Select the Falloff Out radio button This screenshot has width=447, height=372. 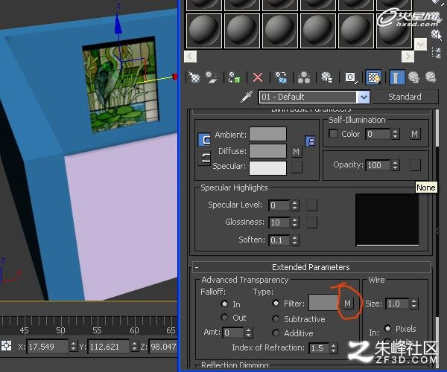(x=224, y=317)
